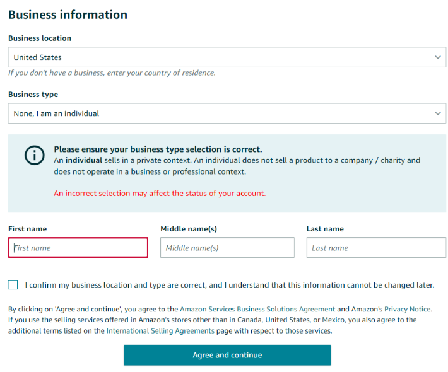
Task: Click the Business location label
Action: click(x=40, y=38)
